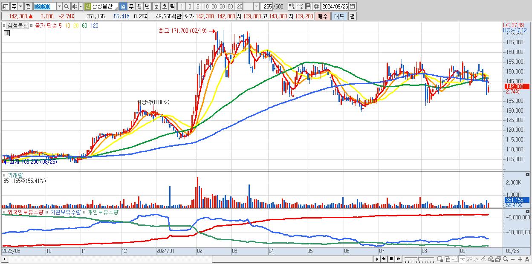Click the green 60 moving average legend
The image size is (532, 264).
coord(84,26)
